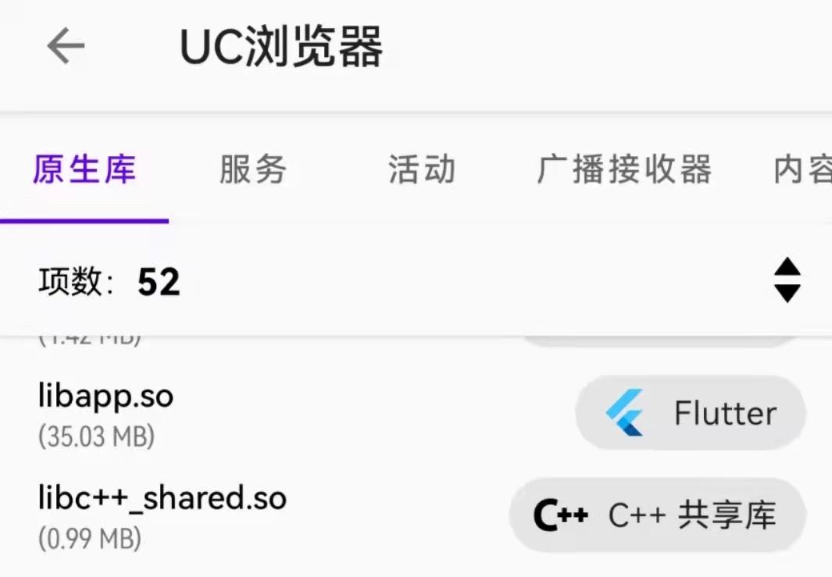Click the black C++ logo icon
The height and width of the screenshot is (577, 832).
(560, 515)
